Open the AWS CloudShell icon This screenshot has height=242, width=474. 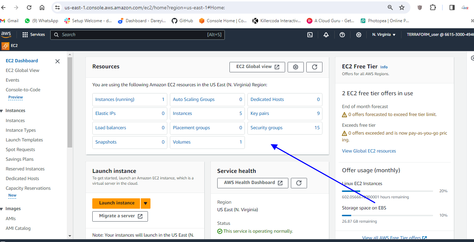[x=310, y=35]
